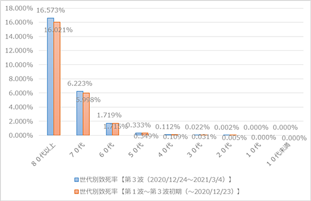Select legend entry 世代別致死率 第1波～第3波初期 (～2020/12/23)
The height and width of the screenshot is (201, 311).
(x=157, y=191)
